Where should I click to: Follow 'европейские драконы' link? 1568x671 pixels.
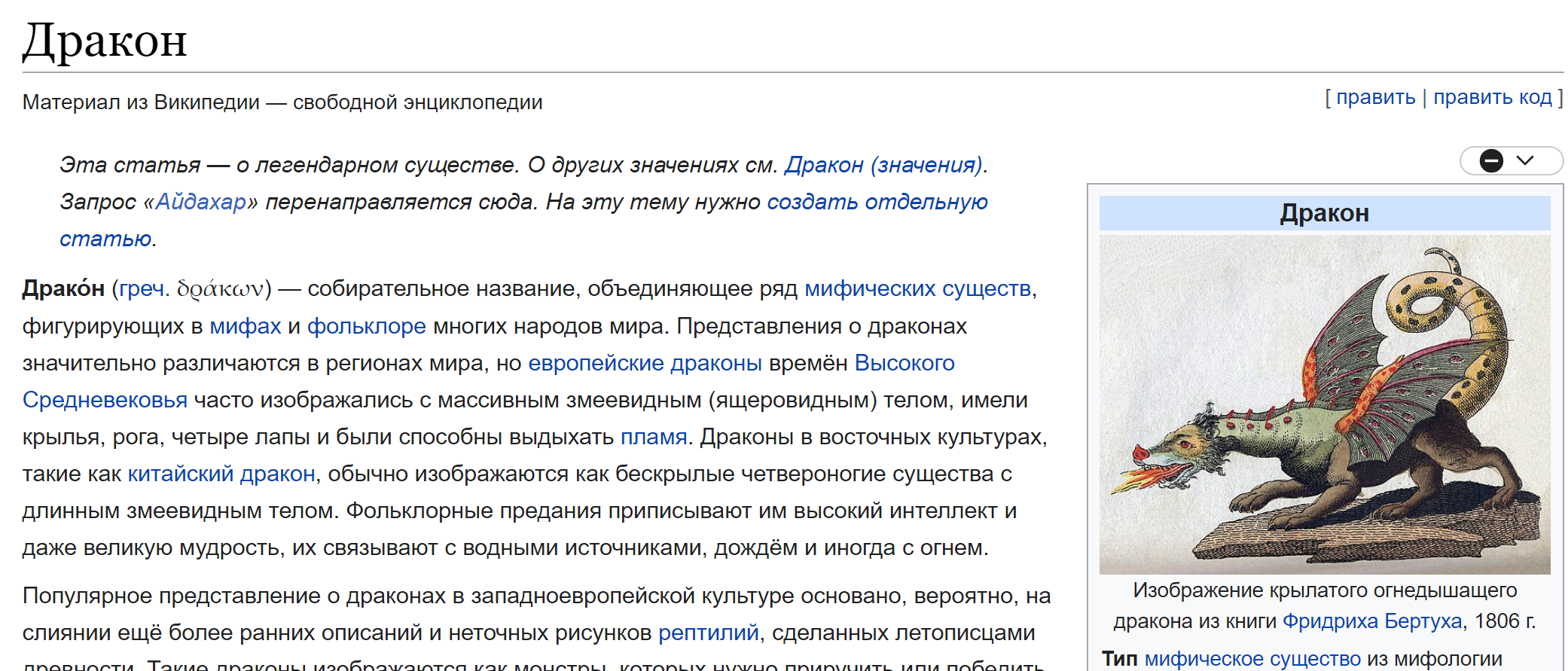coord(645,363)
